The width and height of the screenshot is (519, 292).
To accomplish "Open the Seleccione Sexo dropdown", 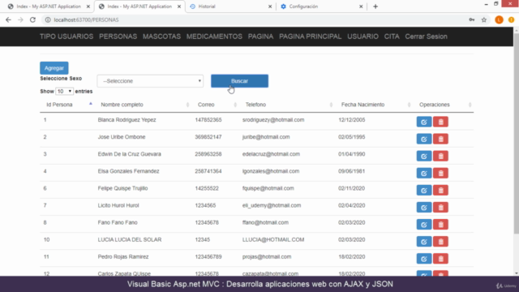I will [150, 81].
